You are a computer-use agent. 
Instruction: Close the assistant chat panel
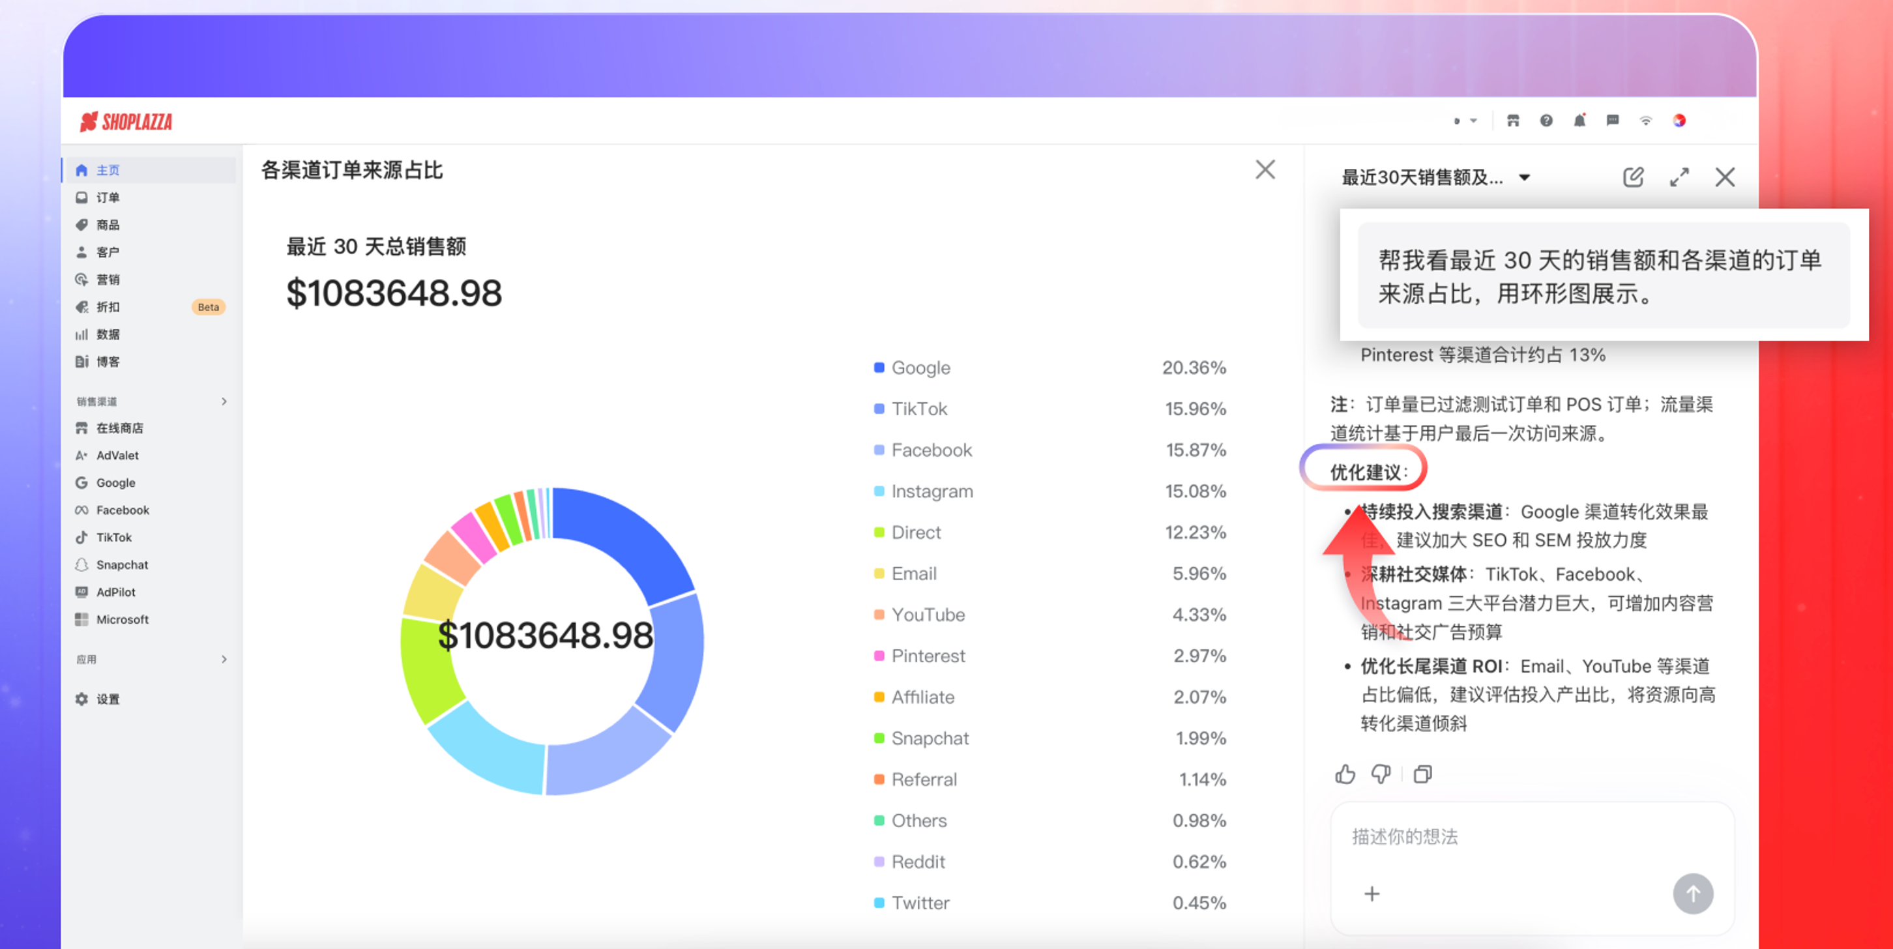coord(1725,177)
